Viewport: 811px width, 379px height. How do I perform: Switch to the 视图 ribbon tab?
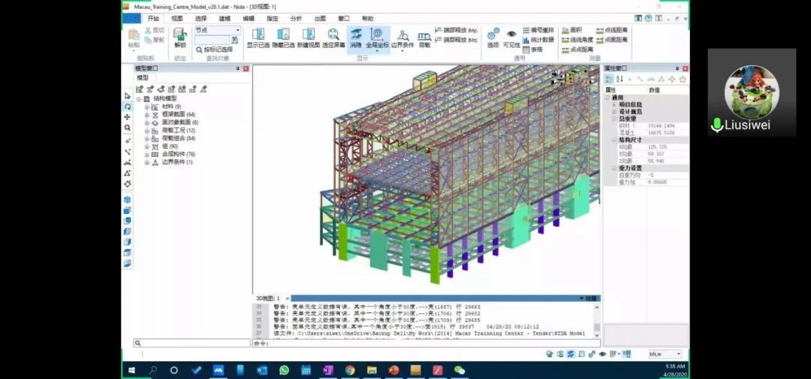click(176, 18)
